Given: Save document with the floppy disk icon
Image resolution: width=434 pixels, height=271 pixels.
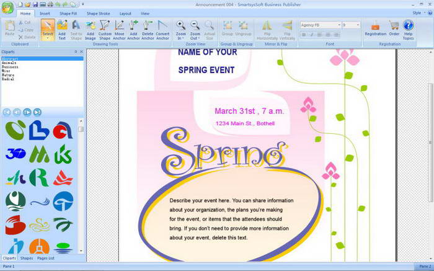Looking at the screenshot, I should 35,4.
